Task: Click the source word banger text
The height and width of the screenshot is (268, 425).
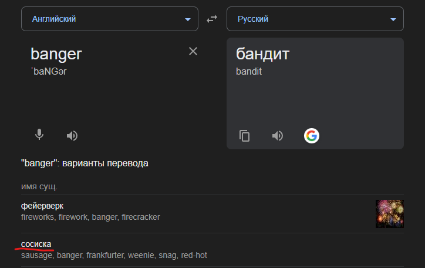Action: point(56,54)
